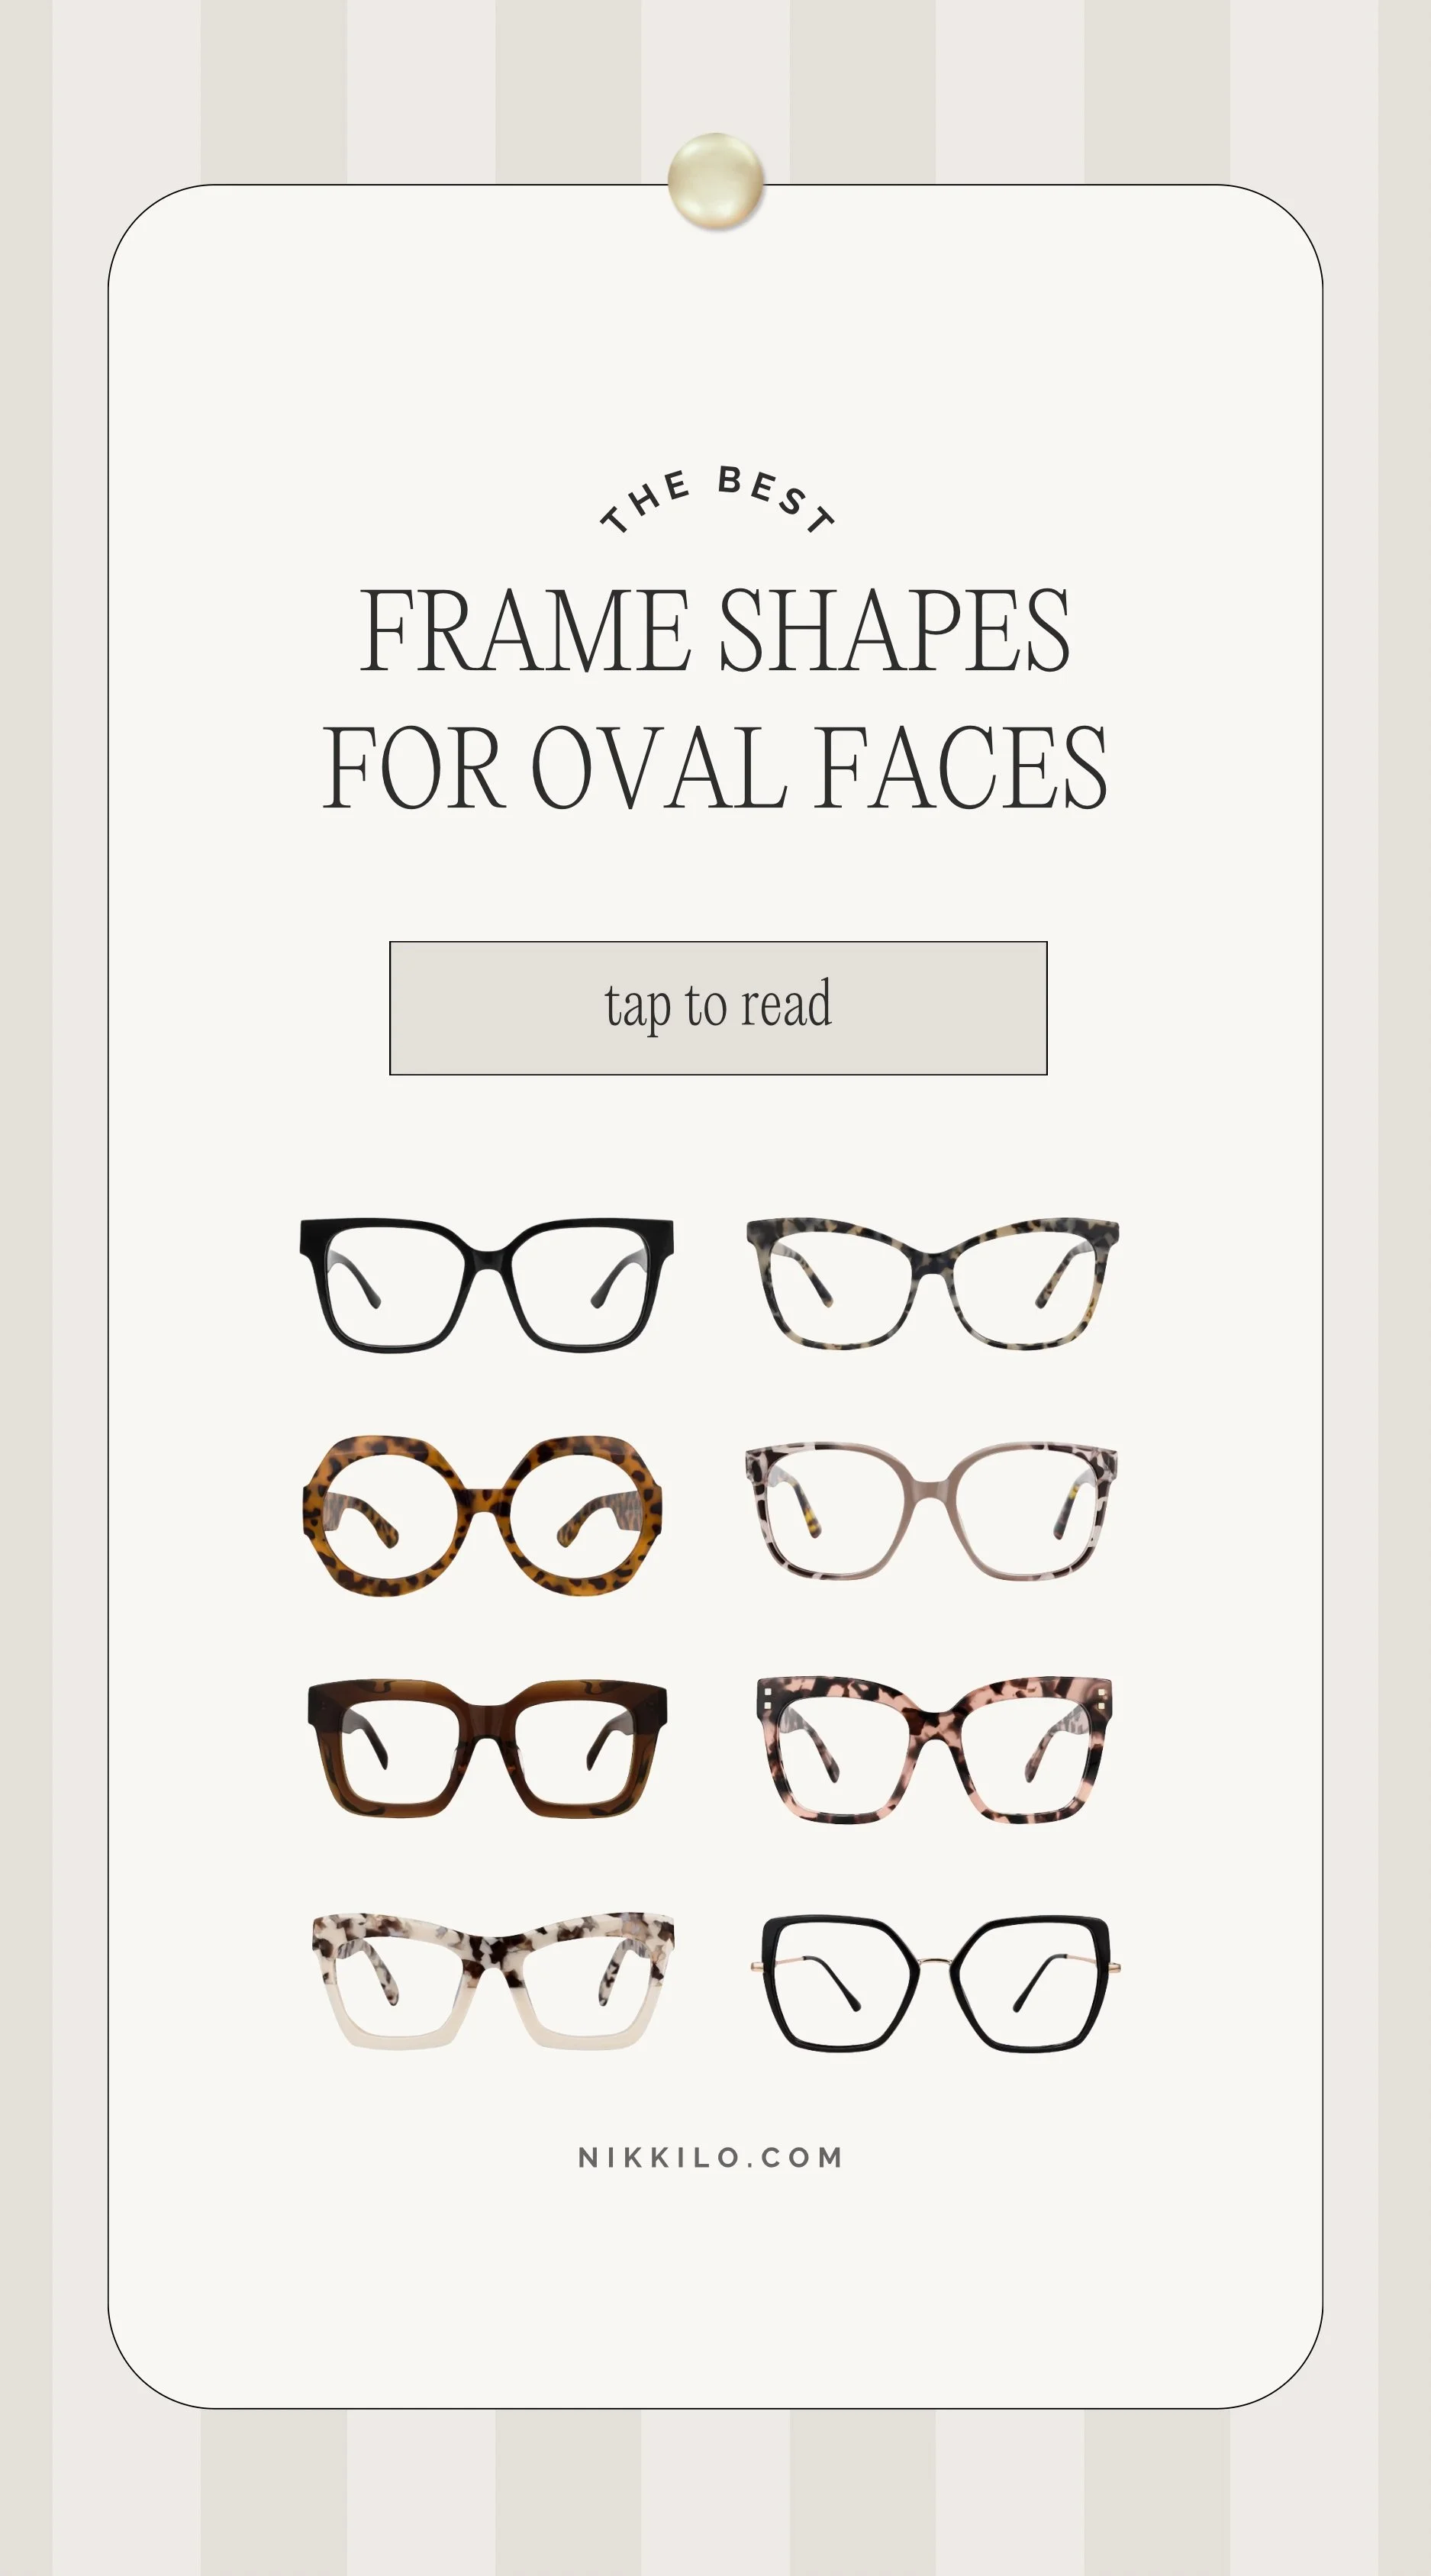Click the arched "THE BEST" text
Screen dimensions: 1431x2576
point(717,499)
